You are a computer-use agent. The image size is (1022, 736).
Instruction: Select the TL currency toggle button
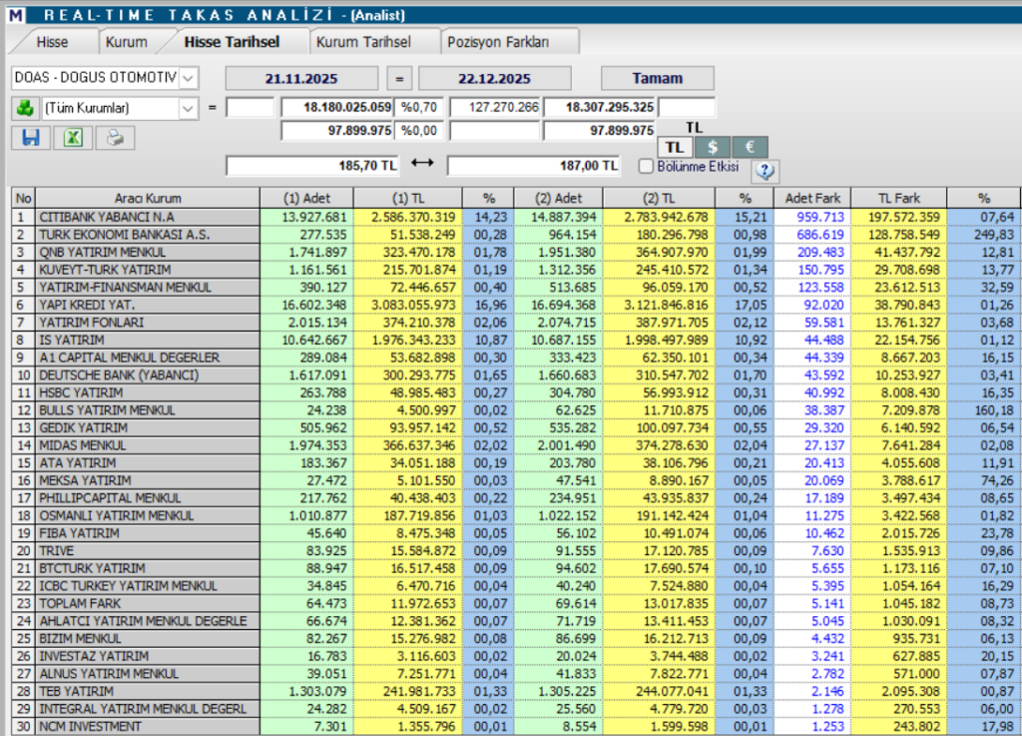click(x=675, y=147)
